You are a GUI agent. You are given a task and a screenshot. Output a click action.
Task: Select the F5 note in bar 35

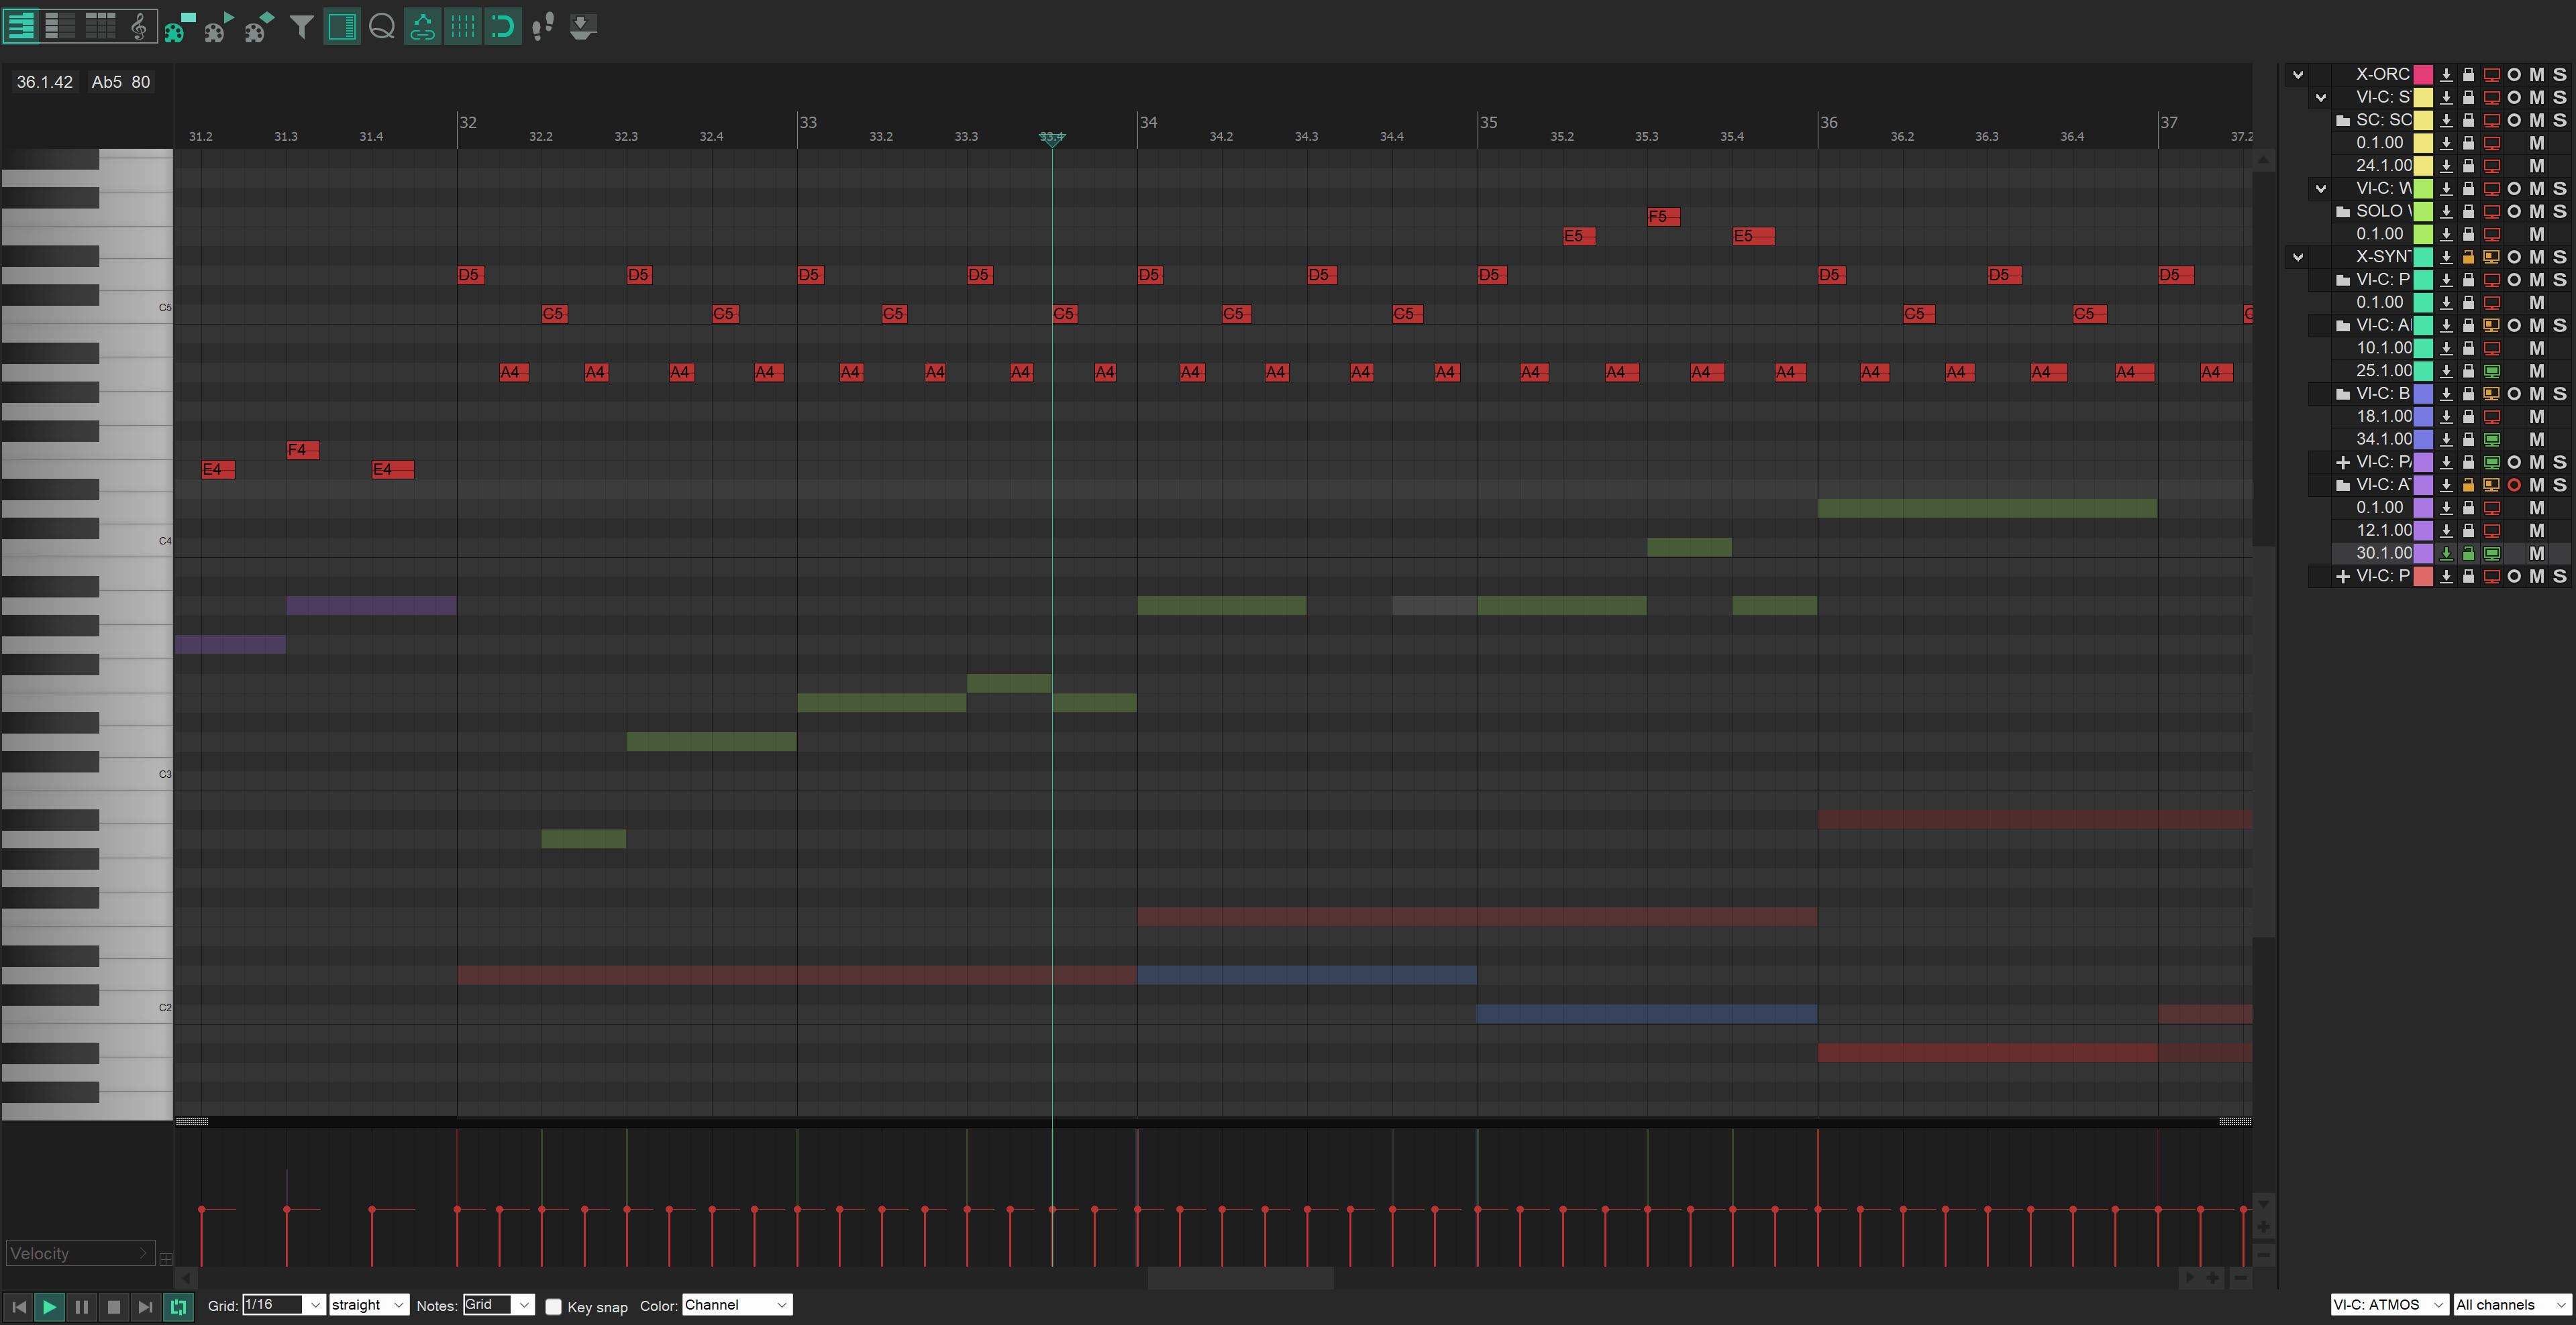click(1663, 217)
